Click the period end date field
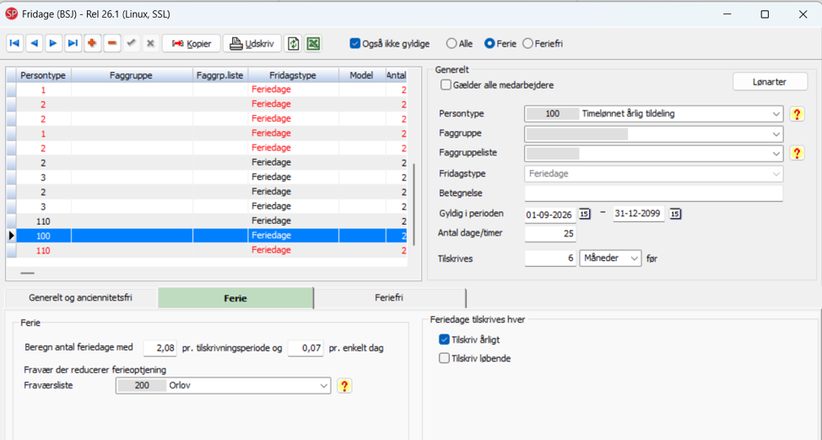 pyautogui.click(x=639, y=214)
